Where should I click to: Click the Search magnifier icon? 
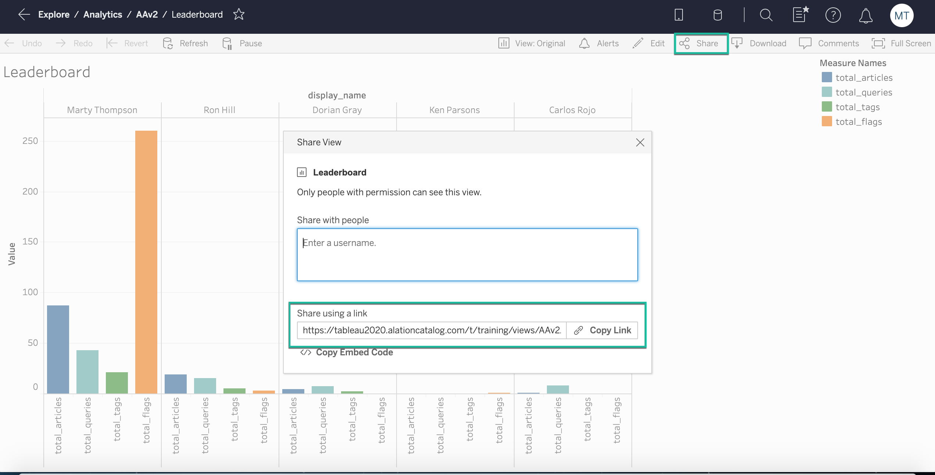[x=765, y=15]
